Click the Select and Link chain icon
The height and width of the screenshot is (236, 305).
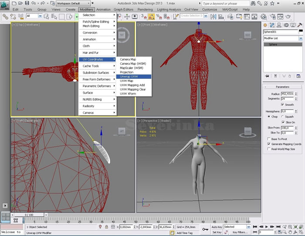[5, 17]
